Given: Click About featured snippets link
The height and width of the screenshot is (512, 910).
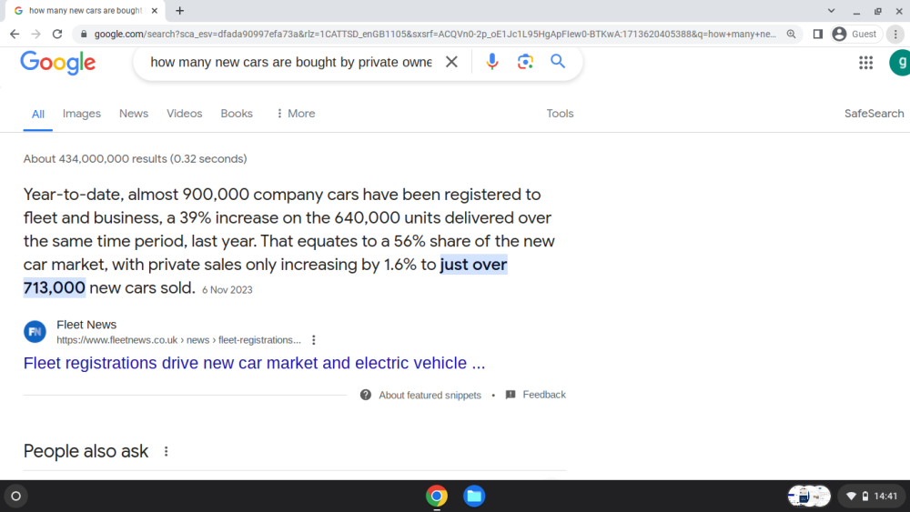Looking at the screenshot, I should click(x=430, y=395).
